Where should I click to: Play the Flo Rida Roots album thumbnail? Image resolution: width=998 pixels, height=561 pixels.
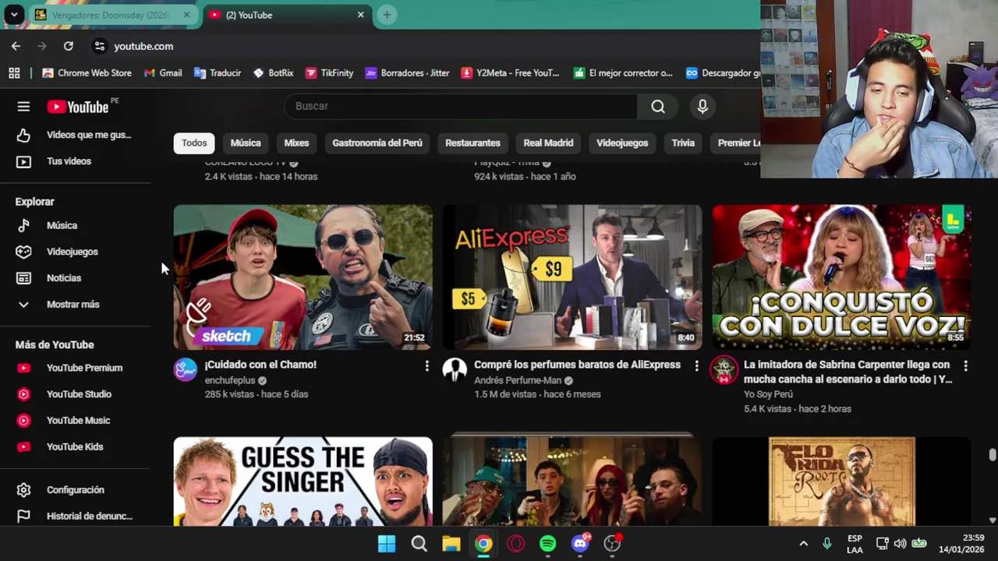tap(841, 482)
